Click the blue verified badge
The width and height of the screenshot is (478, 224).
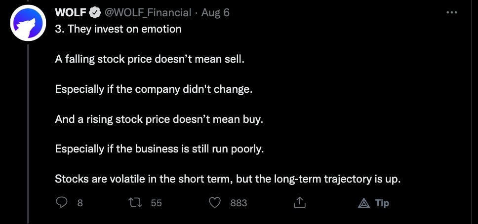[x=95, y=12]
